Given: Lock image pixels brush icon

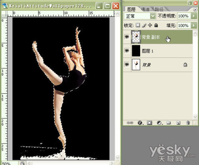Looking at the screenshot, I should [144, 25].
